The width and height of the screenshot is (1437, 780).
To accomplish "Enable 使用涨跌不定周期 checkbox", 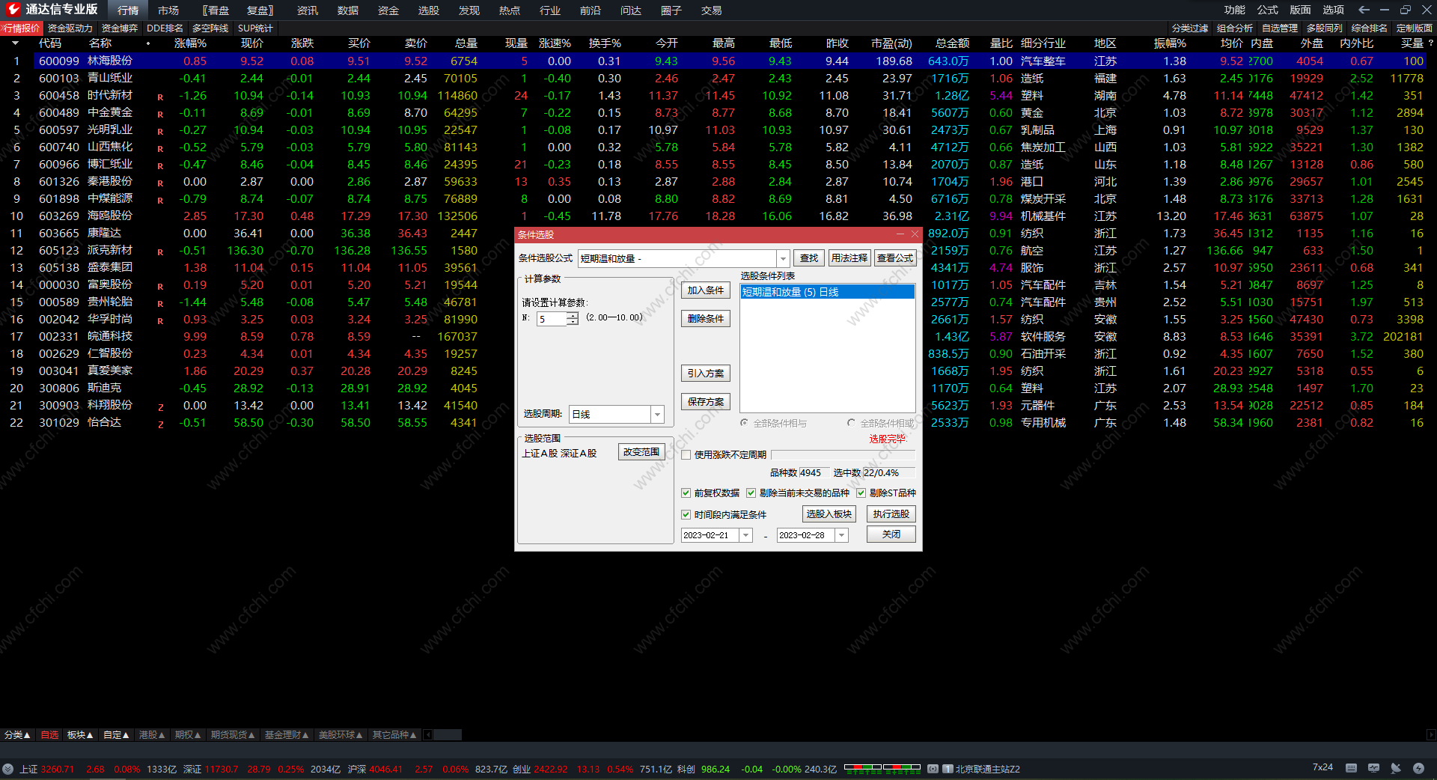I will tap(686, 455).
